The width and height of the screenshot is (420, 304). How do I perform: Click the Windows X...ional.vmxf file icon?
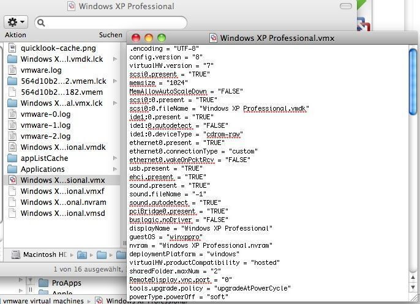[12, 191]
